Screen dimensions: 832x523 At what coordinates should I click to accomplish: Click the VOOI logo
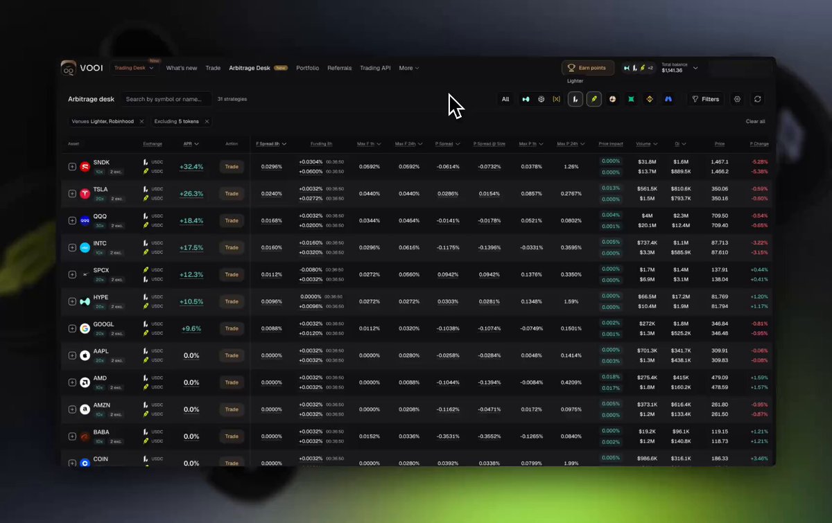click(x=82, y=68)
